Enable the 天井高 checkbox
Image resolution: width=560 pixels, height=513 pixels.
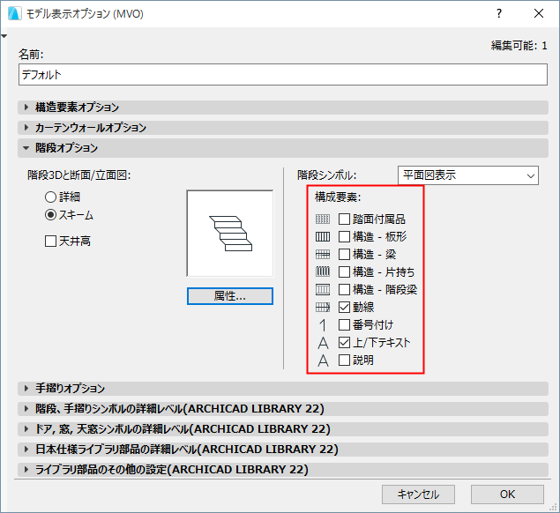coord(51,241)
